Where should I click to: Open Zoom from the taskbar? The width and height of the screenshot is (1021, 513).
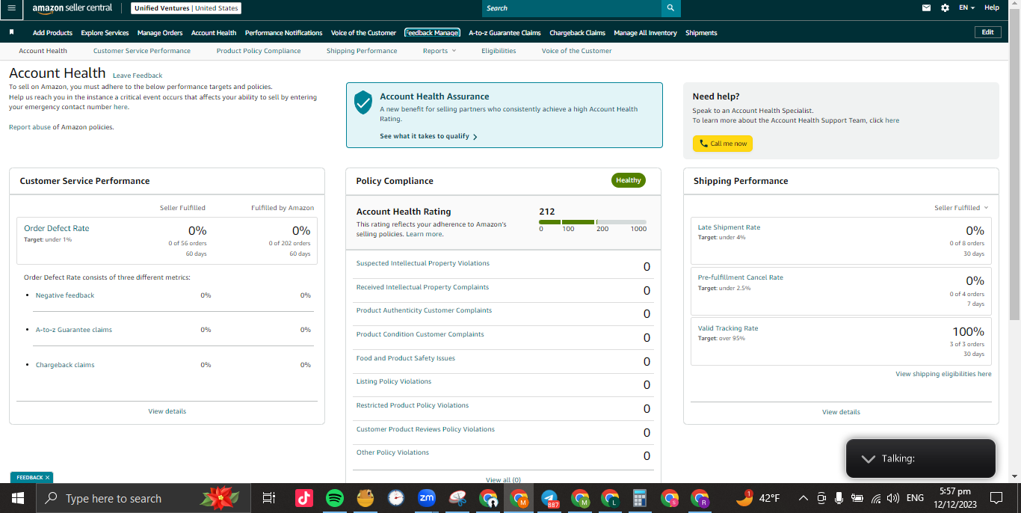[x=427, y=498]
